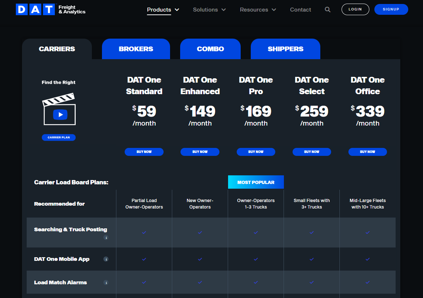423x298 pixels.
Task: Click Pro checkmark in Searching & Truck Posting row
Action: [256, 232]
